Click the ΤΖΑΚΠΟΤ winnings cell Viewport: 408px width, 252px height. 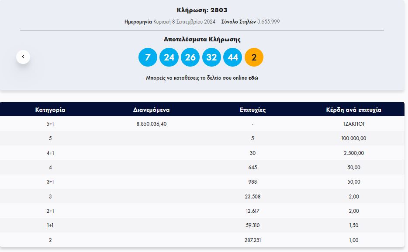353,124
